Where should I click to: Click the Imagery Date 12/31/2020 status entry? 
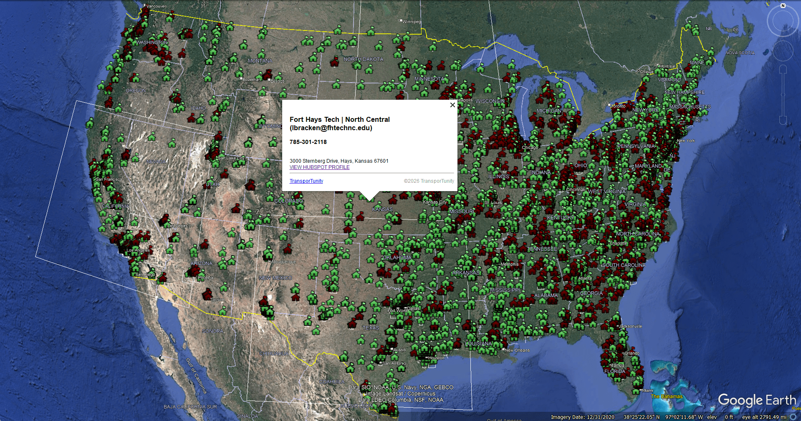[582, 417]
